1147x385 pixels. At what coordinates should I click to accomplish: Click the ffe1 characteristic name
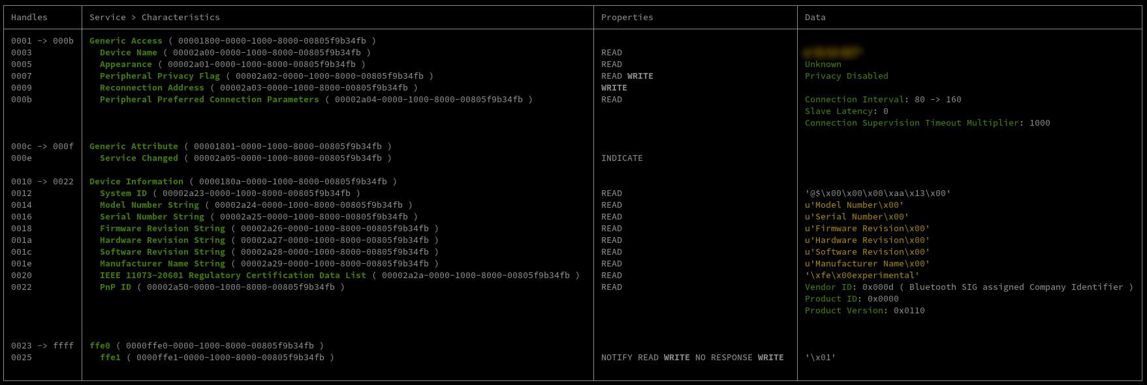tap(110, 358)
